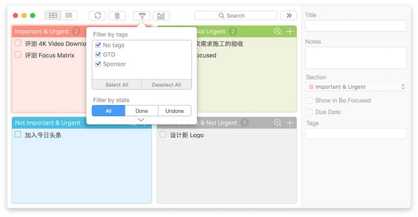
Task: Add task to gray Not Urgent quadrant
Action: click(290, 122)
